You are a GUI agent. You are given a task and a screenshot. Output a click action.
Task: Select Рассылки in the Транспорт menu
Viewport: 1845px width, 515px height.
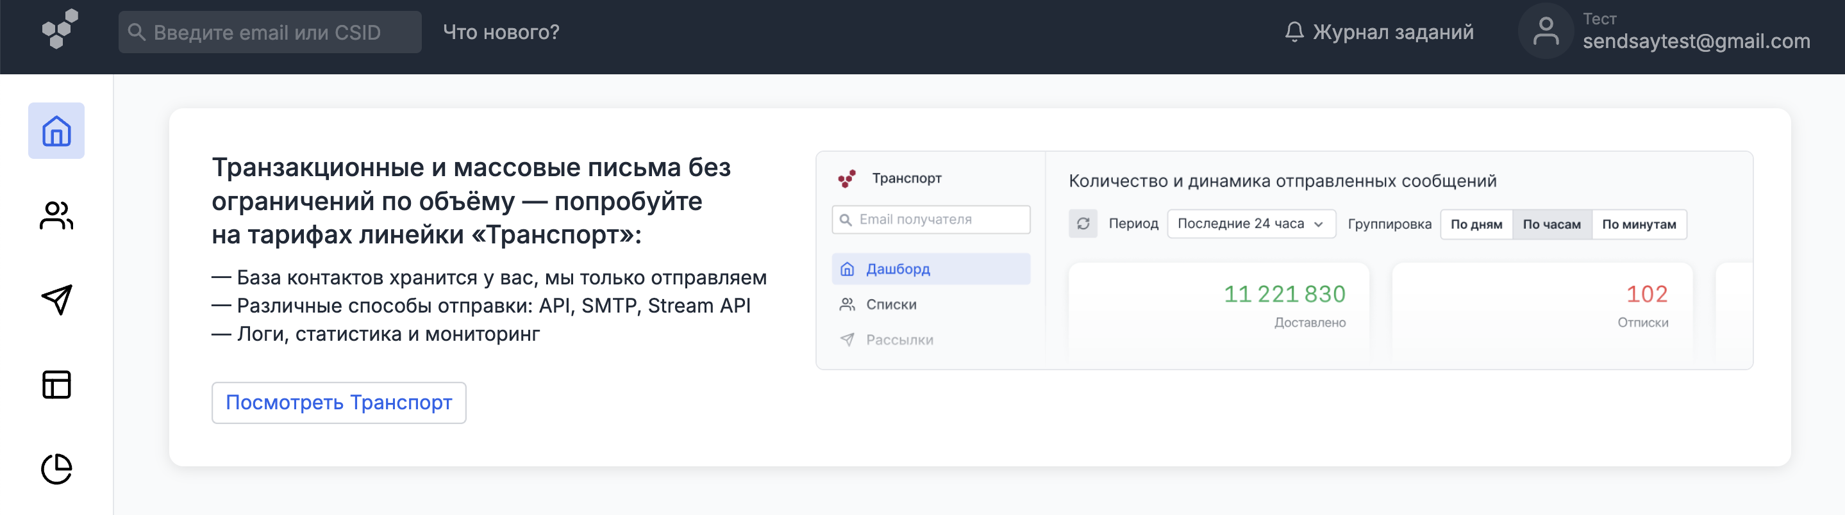click(899, 339)
